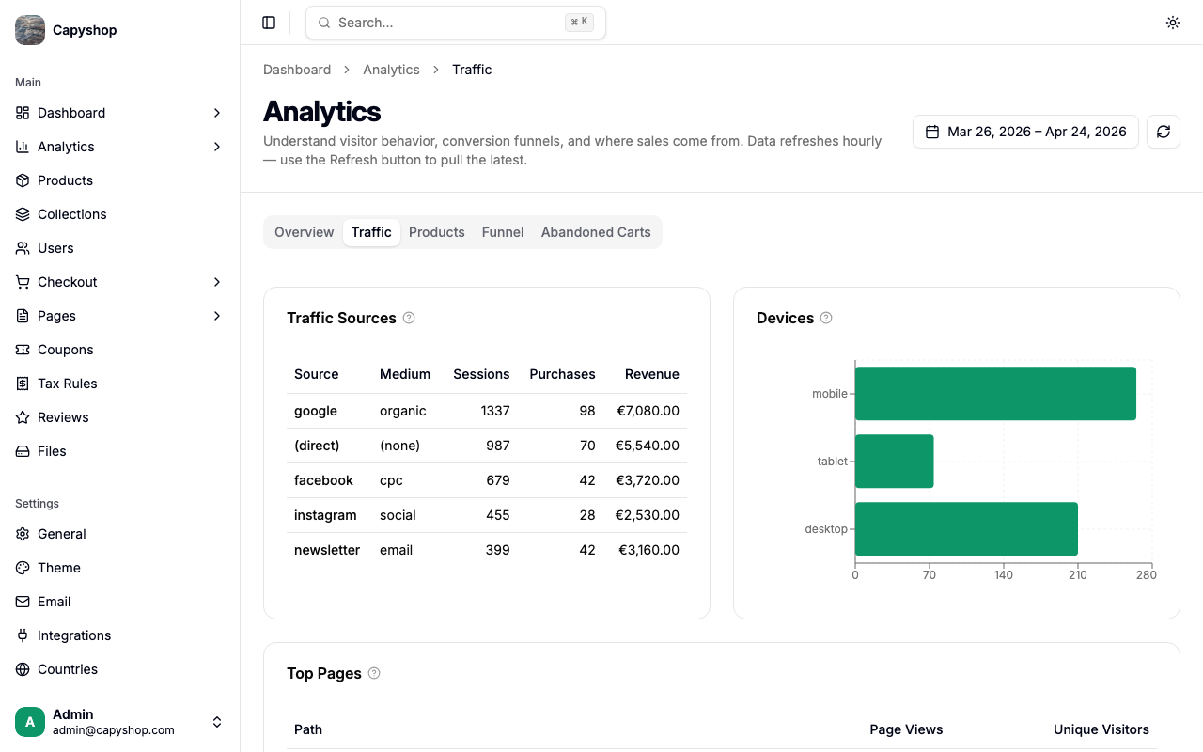Image resolution: width=1203 pixels, height=752 pixels.
Task: Click the facebook source row
Action: (487, 480)
